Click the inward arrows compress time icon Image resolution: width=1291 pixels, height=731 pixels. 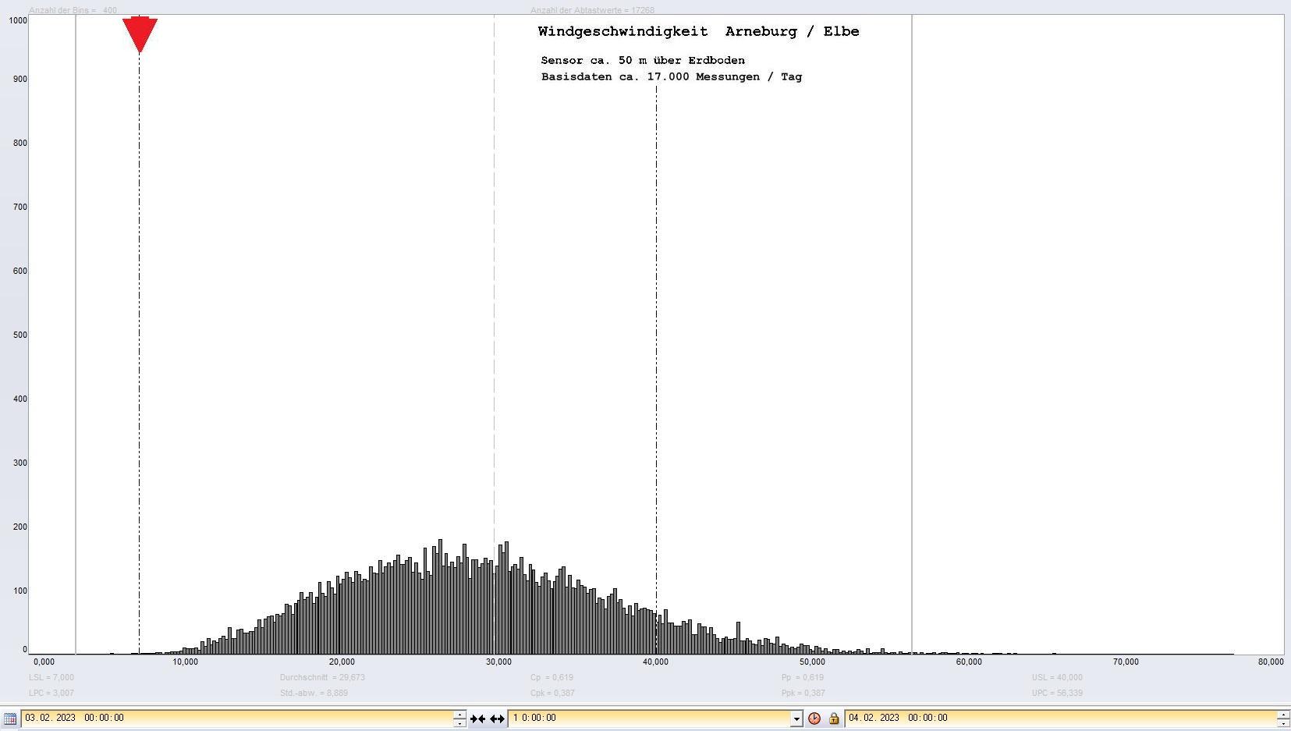coord(477,719)
